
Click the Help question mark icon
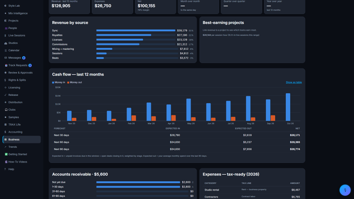5,169
